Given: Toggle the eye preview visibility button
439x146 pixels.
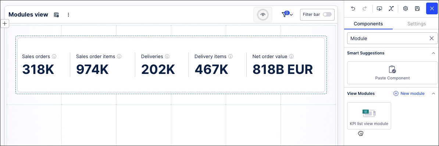Looking at the screenshot, I should pyautogui.click(x=263, y=15).
